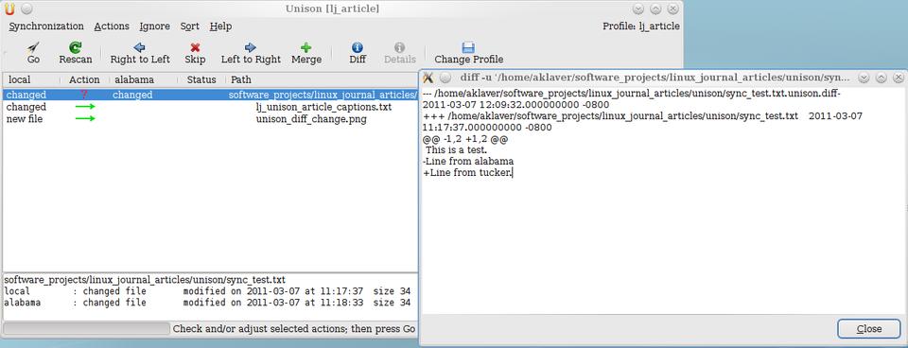Click the Change Profile disk icon
This screenshot has height=348, width=908.
(x=468, y=47)
